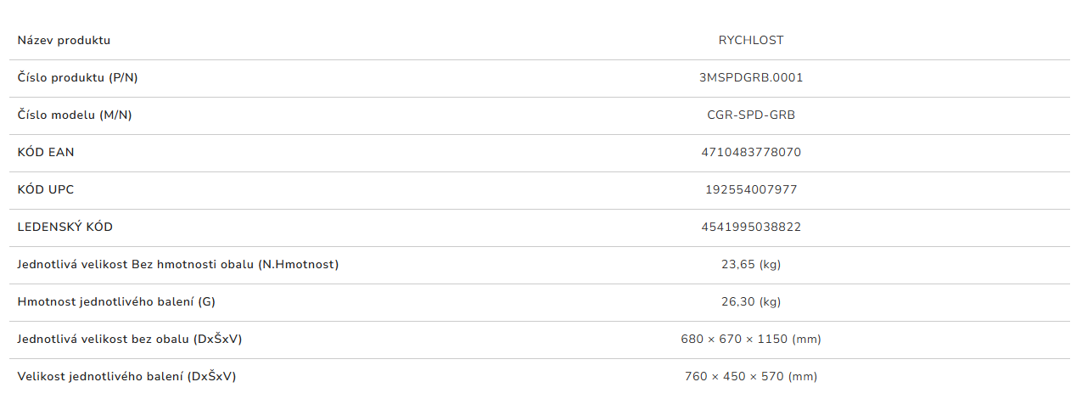Image resolution: width=1082 pixels, height=410 pixels.
Task: Click the "Číslo produktu (P/N)" label
Action: [x=77, y=77]
